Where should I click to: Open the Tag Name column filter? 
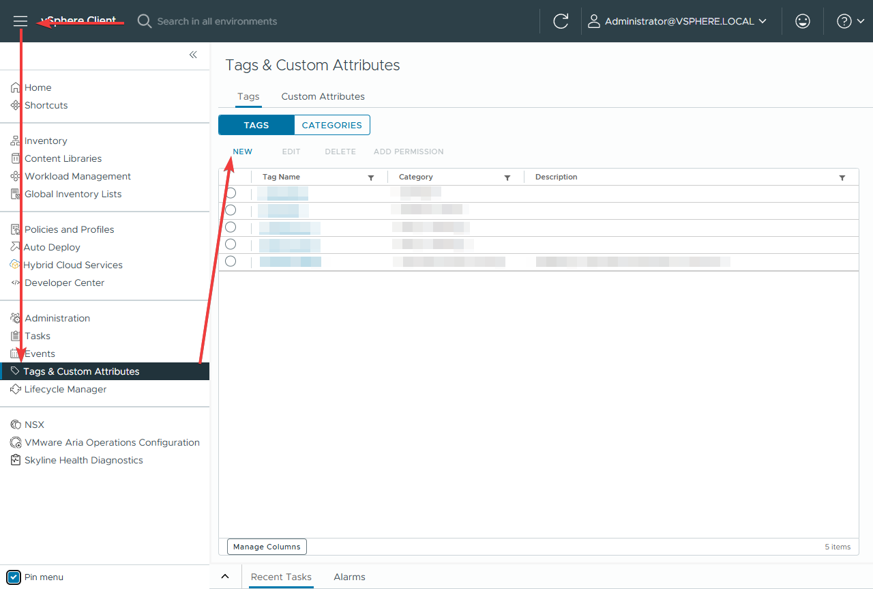tap(371, 177)
